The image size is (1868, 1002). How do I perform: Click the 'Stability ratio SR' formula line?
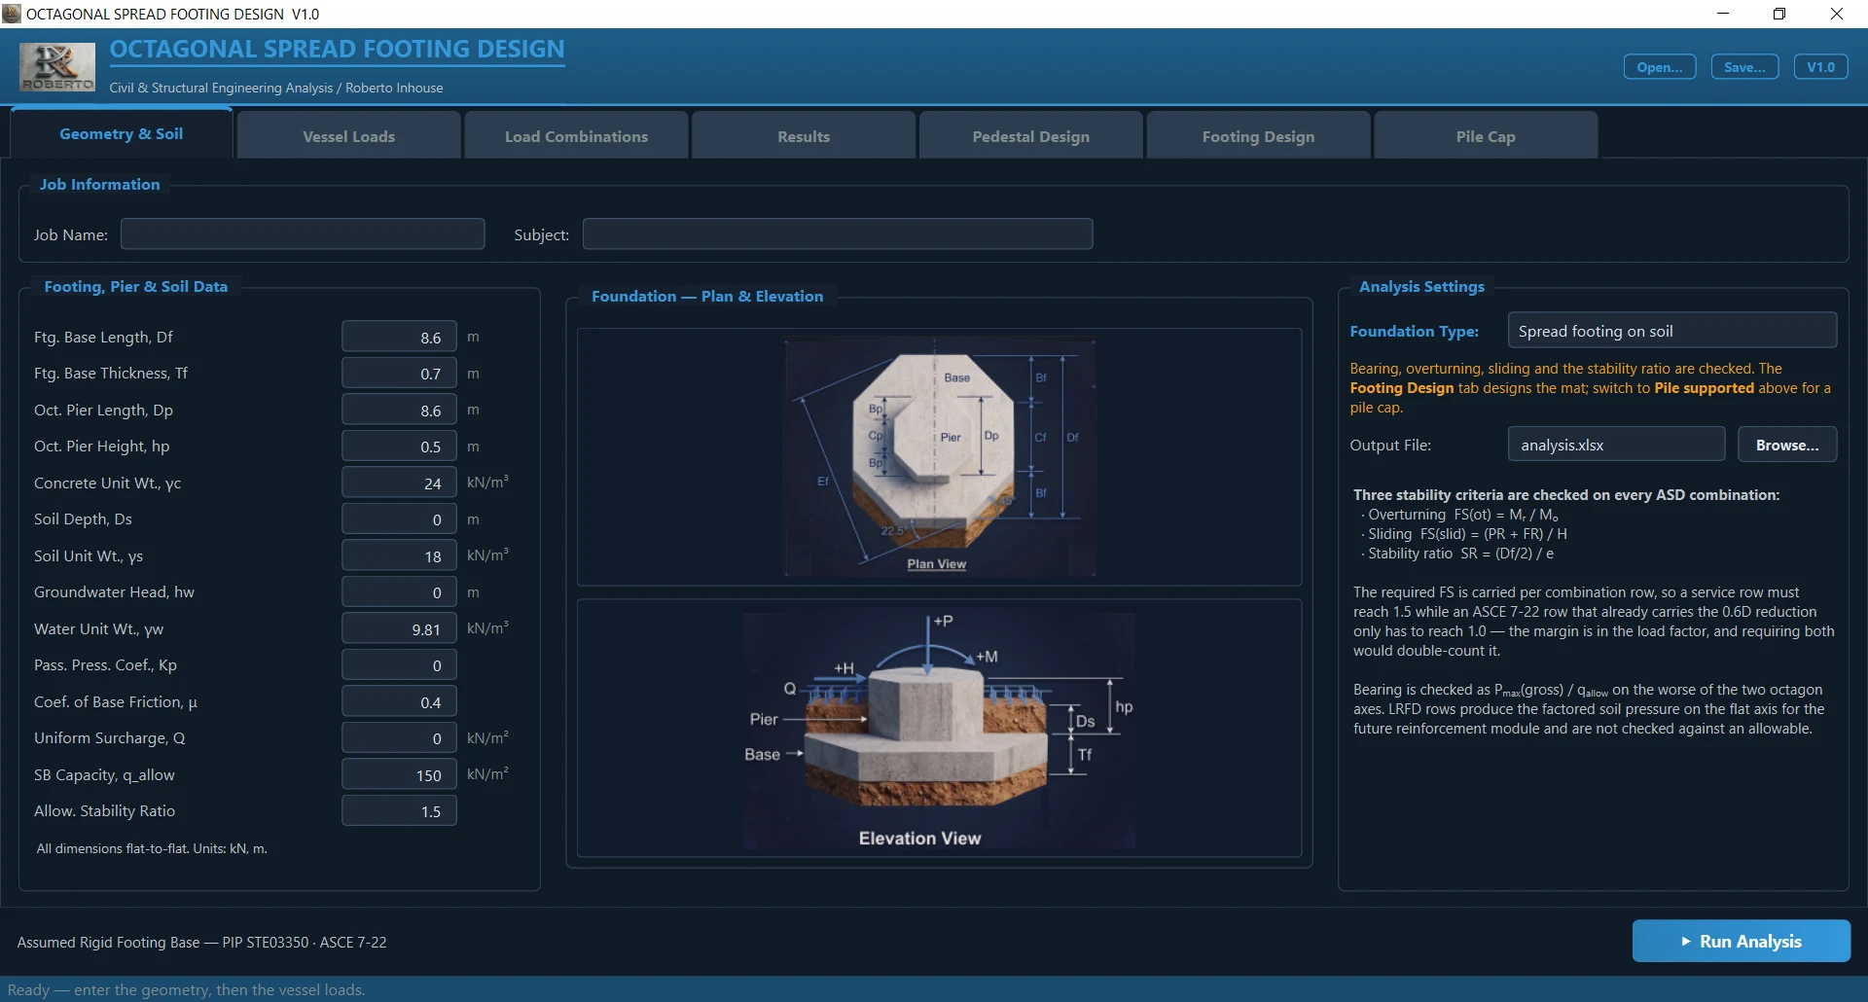(1457, 553)
